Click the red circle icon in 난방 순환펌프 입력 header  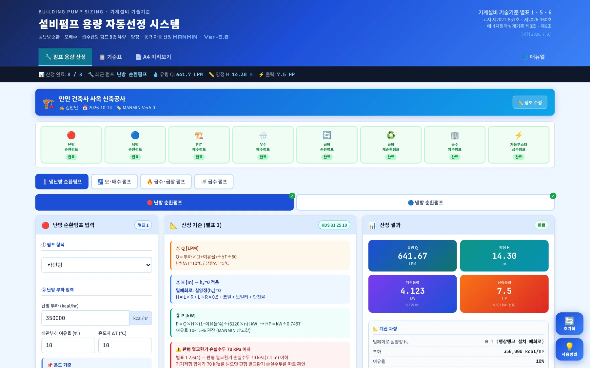coord(46,225)
